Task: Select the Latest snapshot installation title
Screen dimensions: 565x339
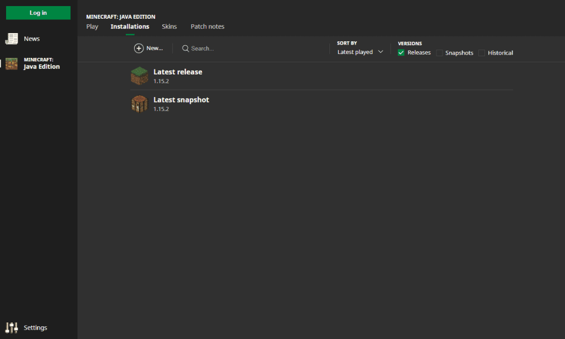Action: tap(181, 100)
